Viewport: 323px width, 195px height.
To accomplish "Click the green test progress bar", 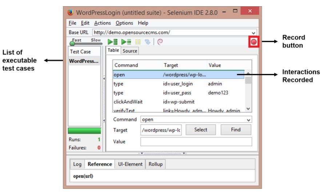I will (84, 131).
